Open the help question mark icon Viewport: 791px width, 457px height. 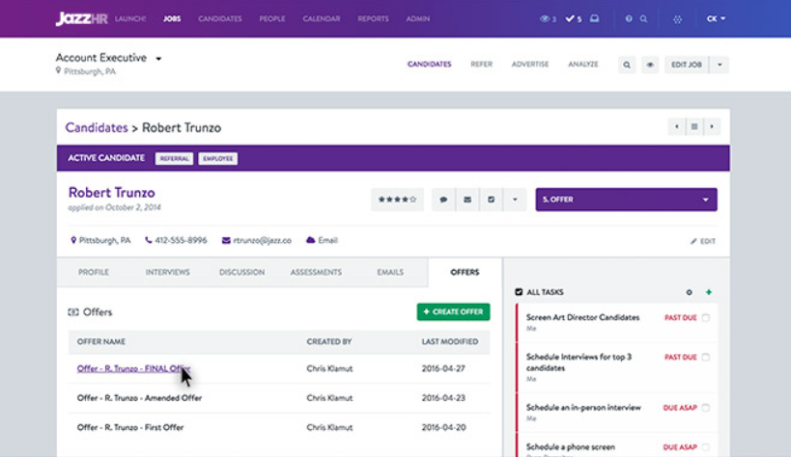coord(629,18)
